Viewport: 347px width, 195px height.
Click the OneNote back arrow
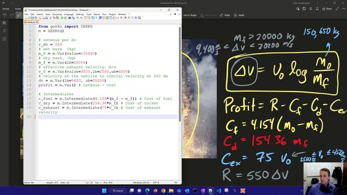[4, 3]
